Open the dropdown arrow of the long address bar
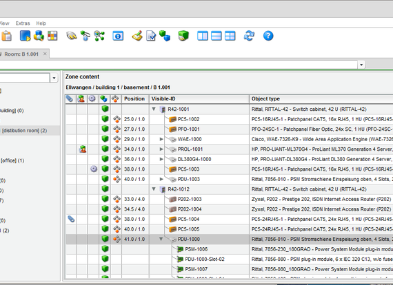This screenshot has width=393, height=285. (x=361, y=65)
